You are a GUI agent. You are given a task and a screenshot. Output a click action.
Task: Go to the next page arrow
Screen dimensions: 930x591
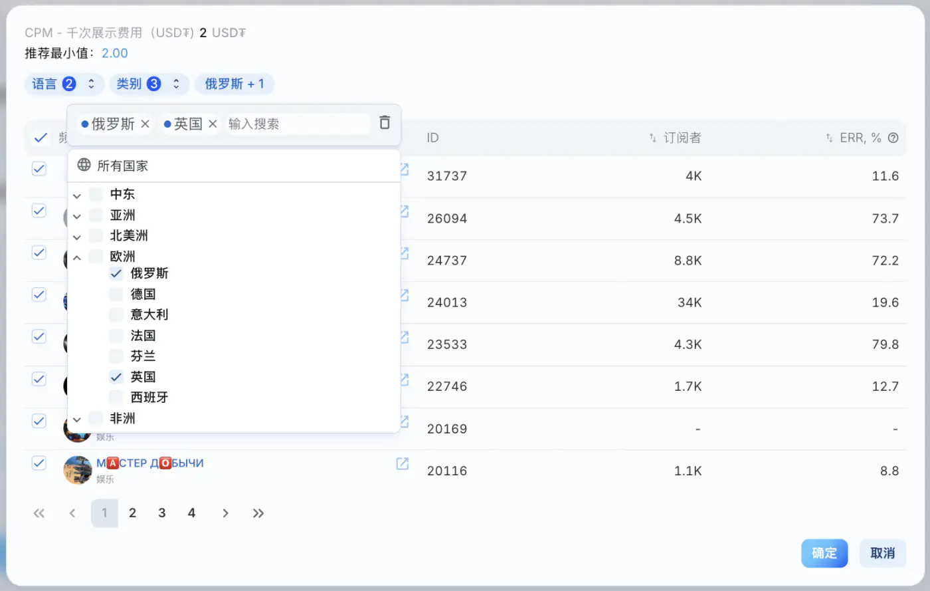pyautogui.click(x=226, y=513)
